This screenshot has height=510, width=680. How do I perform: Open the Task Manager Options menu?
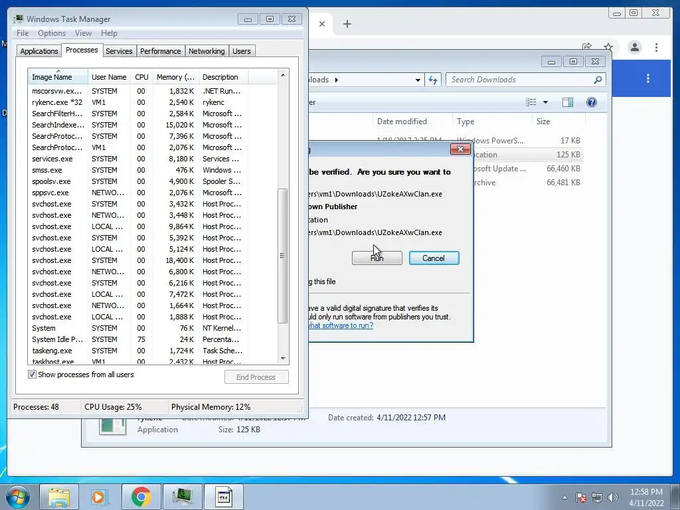[x=52, y=33]
